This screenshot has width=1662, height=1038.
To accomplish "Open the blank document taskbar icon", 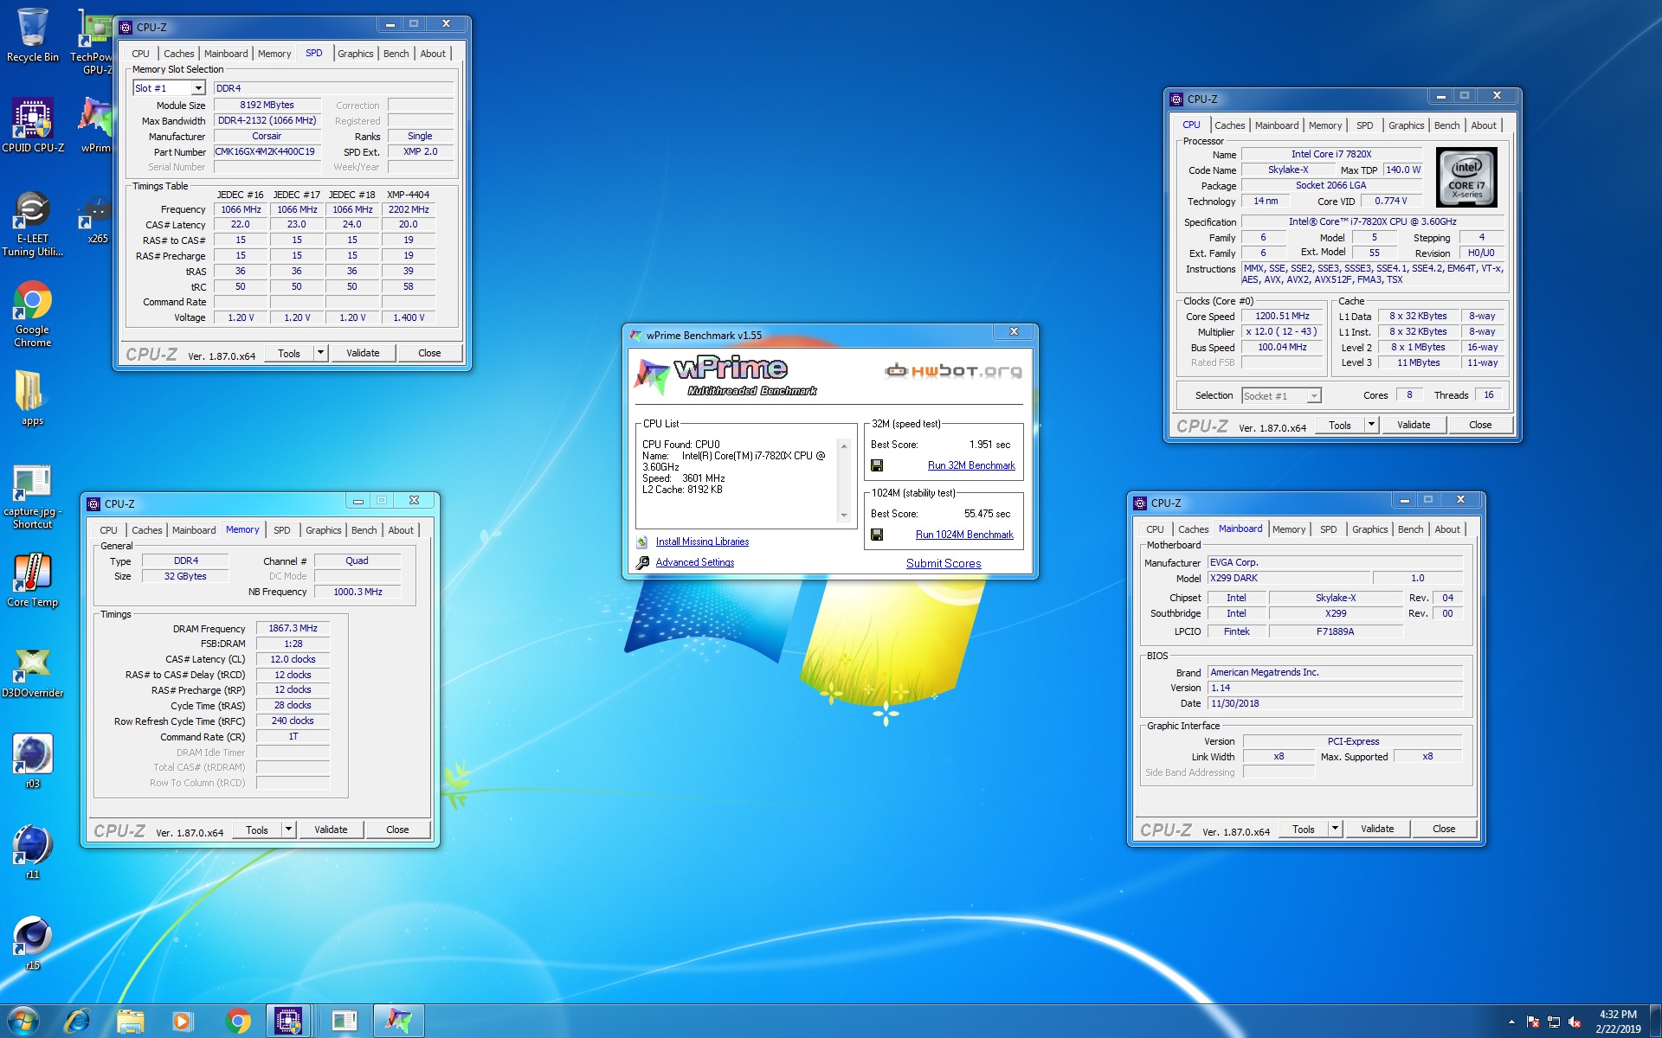I will (x=344, y=1022).
